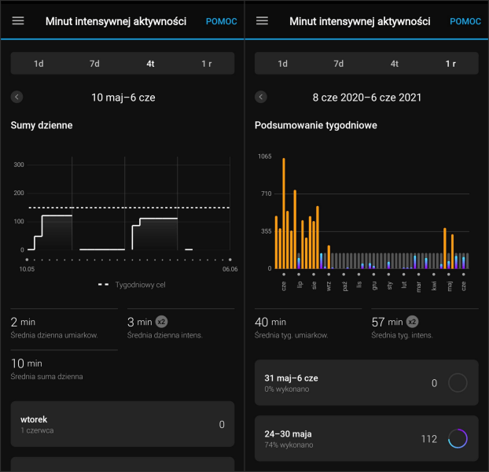489x472 pixels.
Task: Tap x2 badge next to 3 min
Action: point(161,322)
